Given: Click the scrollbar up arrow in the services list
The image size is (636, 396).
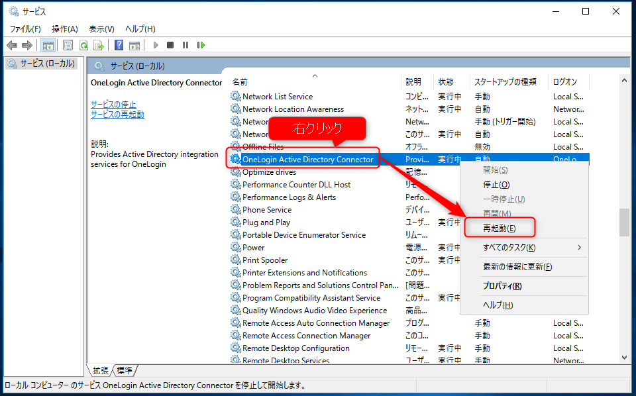Looking at the screenshot, I should click(x=624, y=81).
